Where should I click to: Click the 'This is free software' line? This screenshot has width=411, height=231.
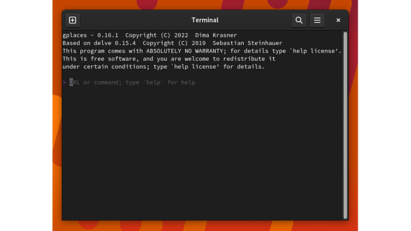click(x=169, y=58)
